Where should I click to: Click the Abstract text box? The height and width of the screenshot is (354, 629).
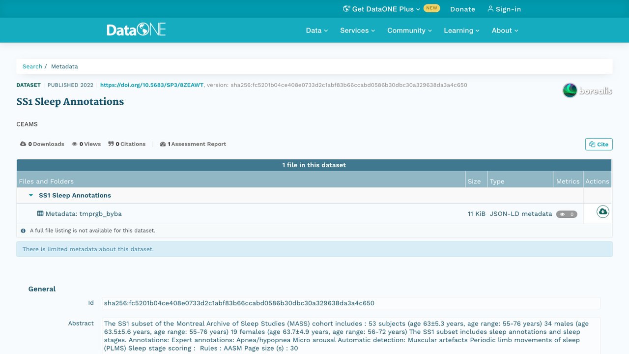(351, 336)
